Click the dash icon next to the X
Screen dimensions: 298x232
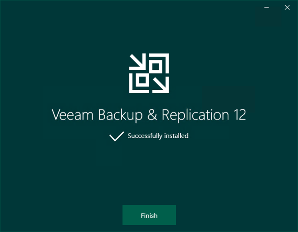pos(266,7)
